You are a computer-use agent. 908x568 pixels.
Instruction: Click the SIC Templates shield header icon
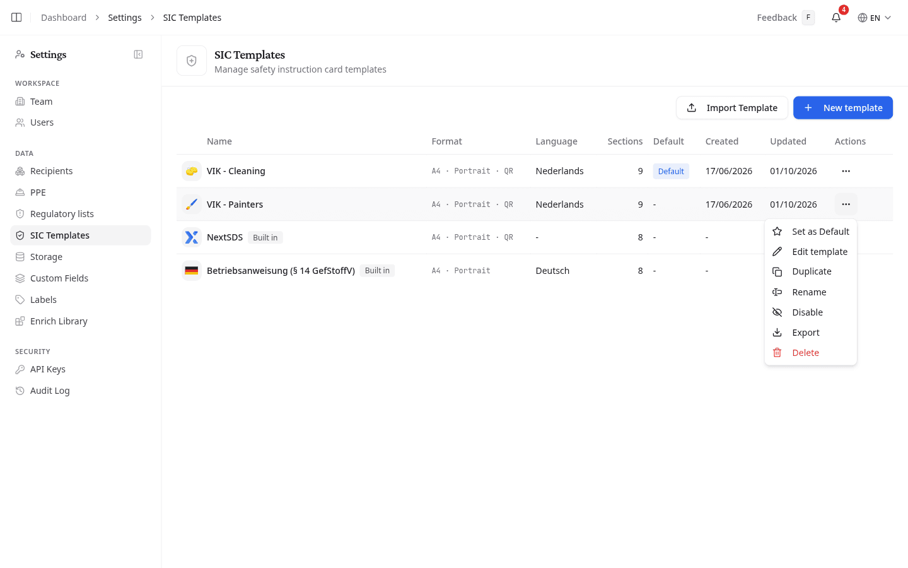pos(192,61)
